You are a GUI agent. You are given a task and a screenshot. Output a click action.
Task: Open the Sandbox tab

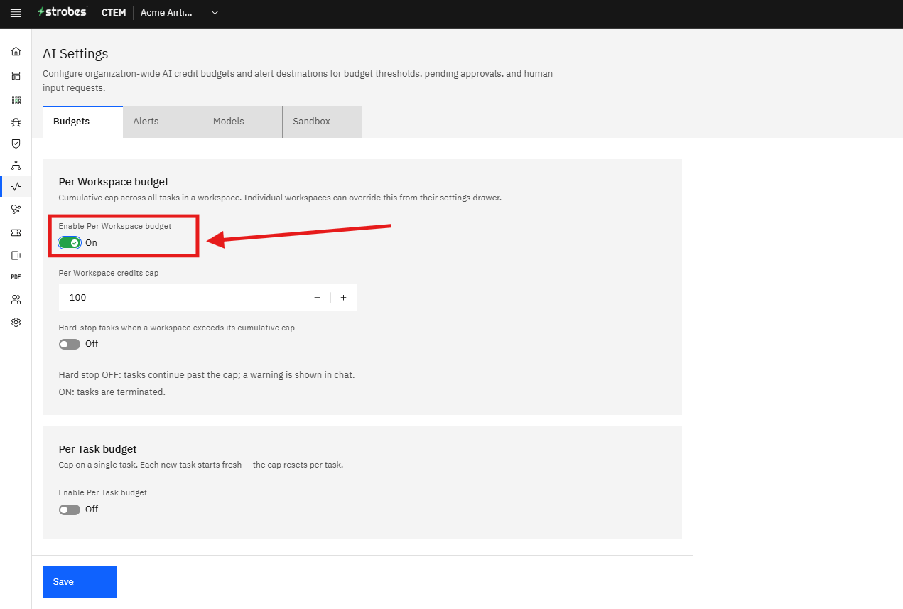[322, 122]
